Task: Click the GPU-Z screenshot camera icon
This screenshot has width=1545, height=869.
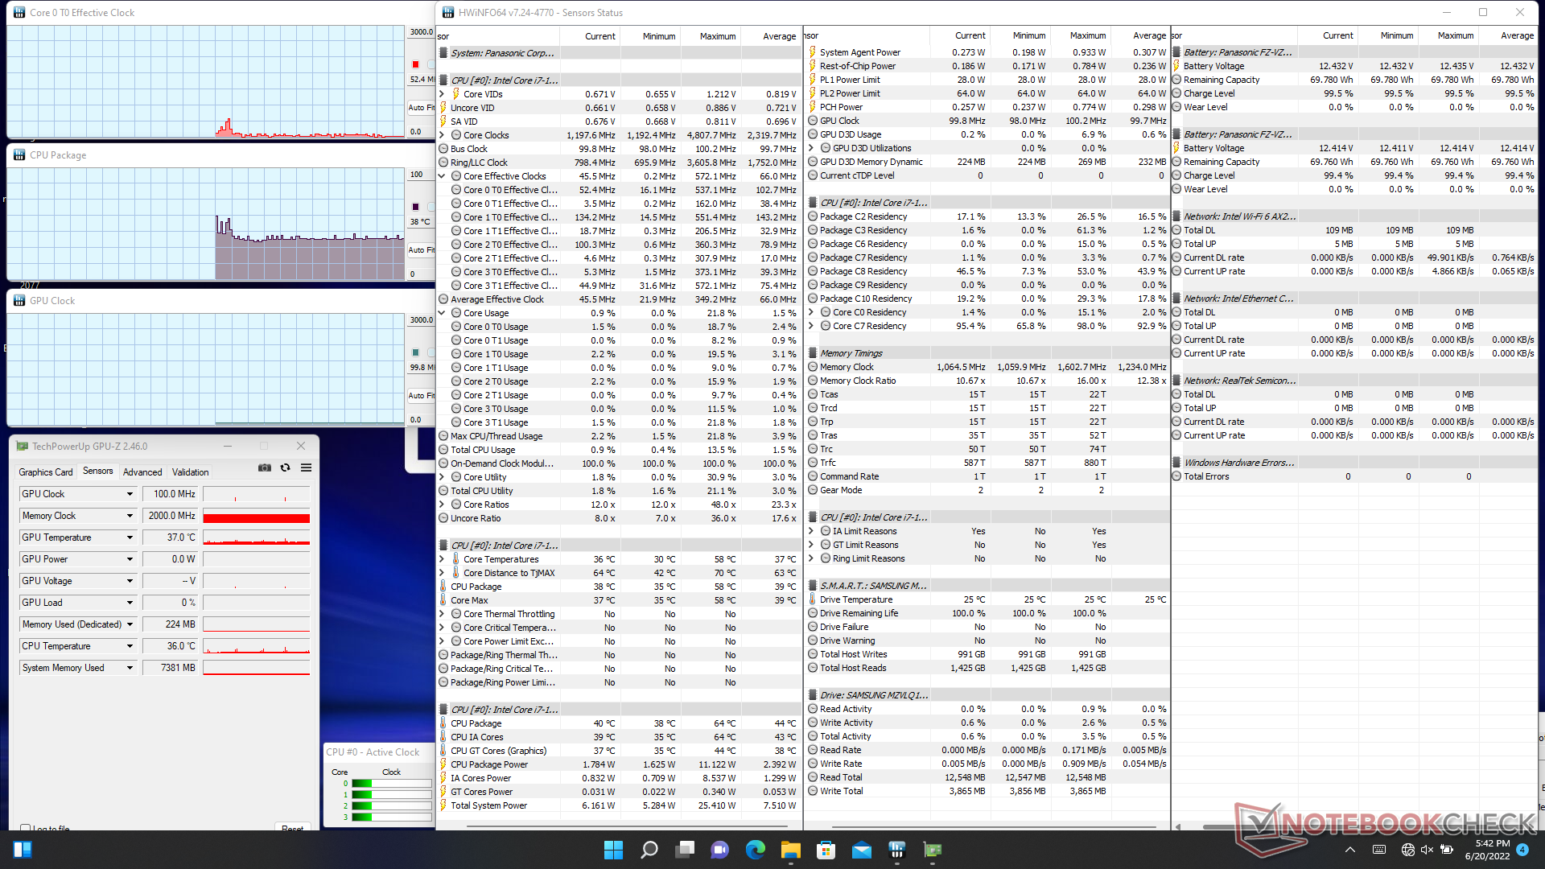Action: pyautogui.click(x=264, y=468)
